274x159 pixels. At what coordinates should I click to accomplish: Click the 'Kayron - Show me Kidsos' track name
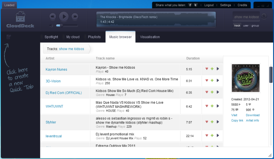115,67
